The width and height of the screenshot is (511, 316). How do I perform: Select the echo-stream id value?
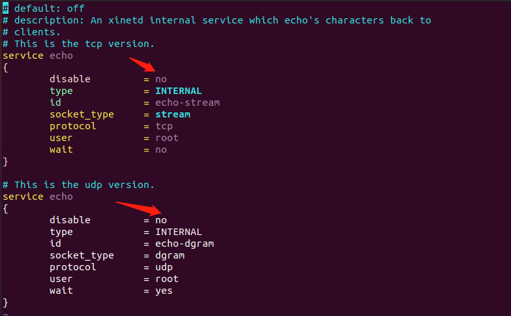(x=187, y=103)
